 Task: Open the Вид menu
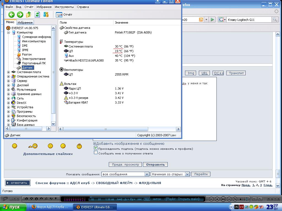18,7
